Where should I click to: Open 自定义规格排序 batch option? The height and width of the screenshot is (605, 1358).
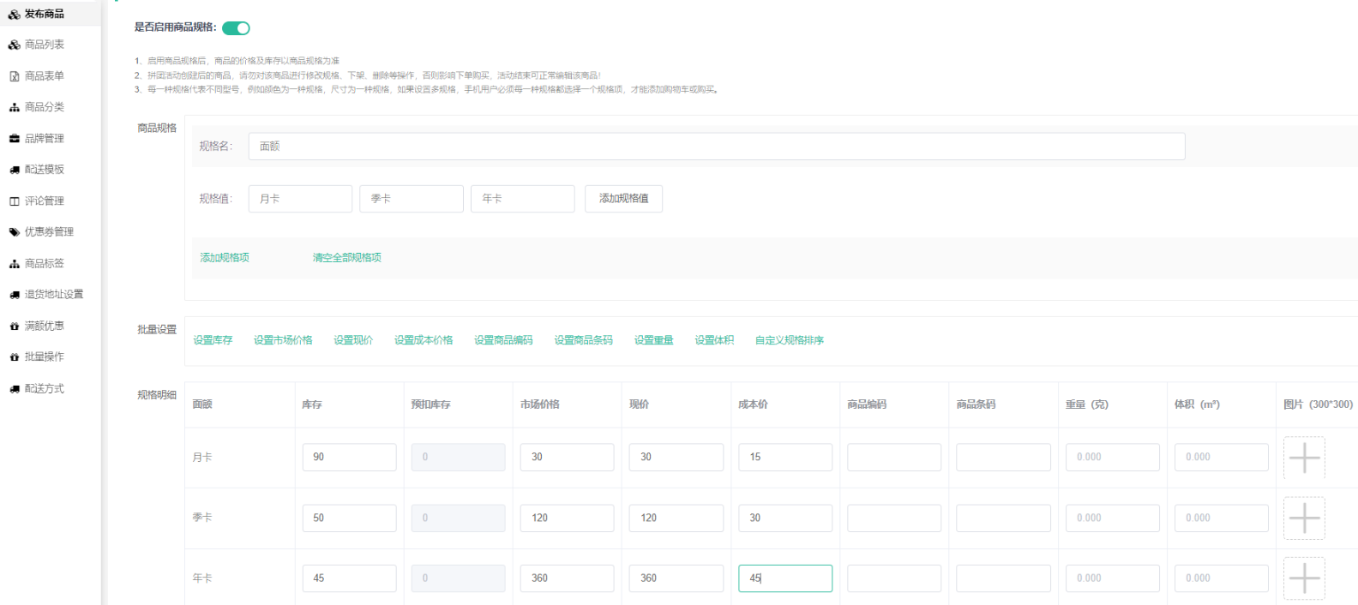tap(789, 341)
